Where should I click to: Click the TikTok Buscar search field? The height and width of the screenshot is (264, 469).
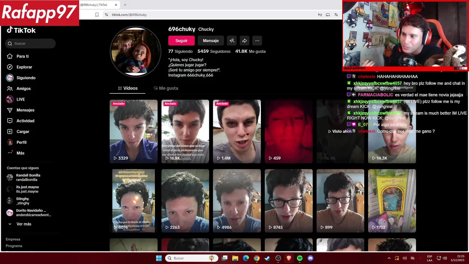click(x=31, y=44)
